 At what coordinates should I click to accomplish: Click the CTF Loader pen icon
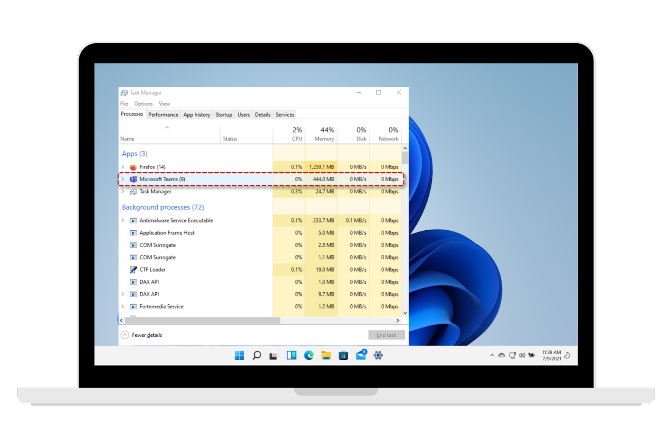pyautogui.click(x=133, y=270)
